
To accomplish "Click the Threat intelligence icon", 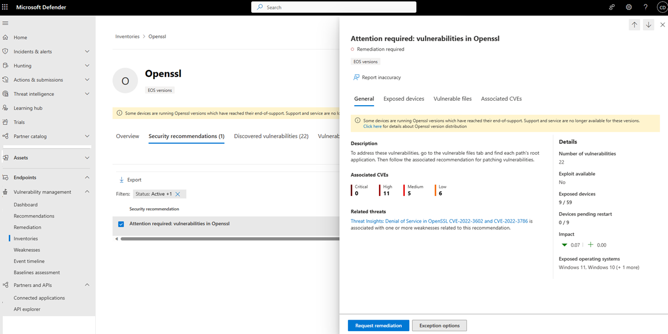I will coord(6,94).
